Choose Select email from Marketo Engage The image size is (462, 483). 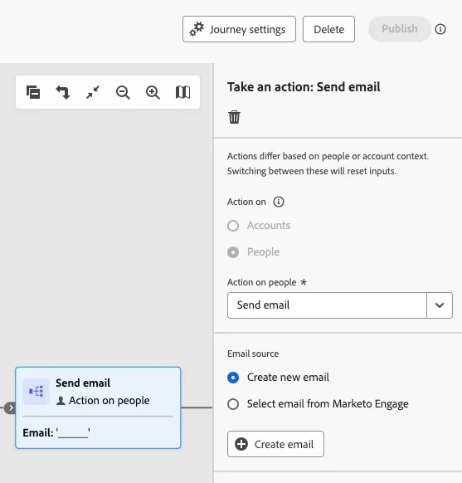[x=233, y=404]
